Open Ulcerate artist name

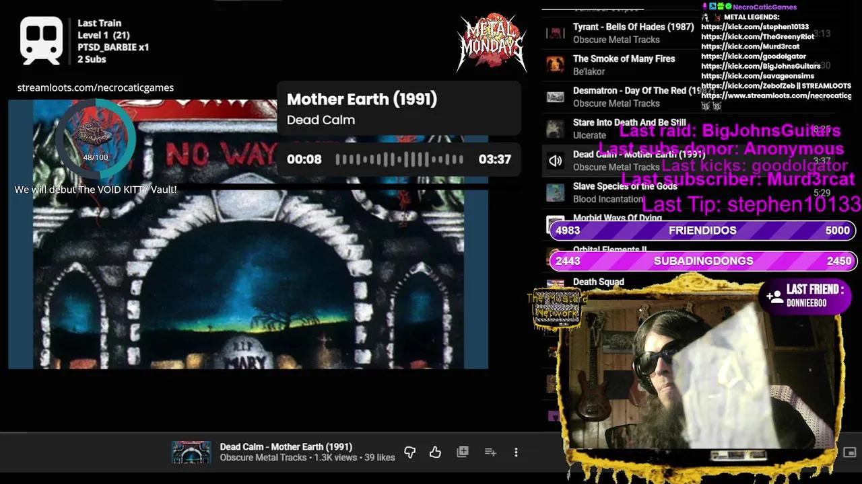(589, 135)
